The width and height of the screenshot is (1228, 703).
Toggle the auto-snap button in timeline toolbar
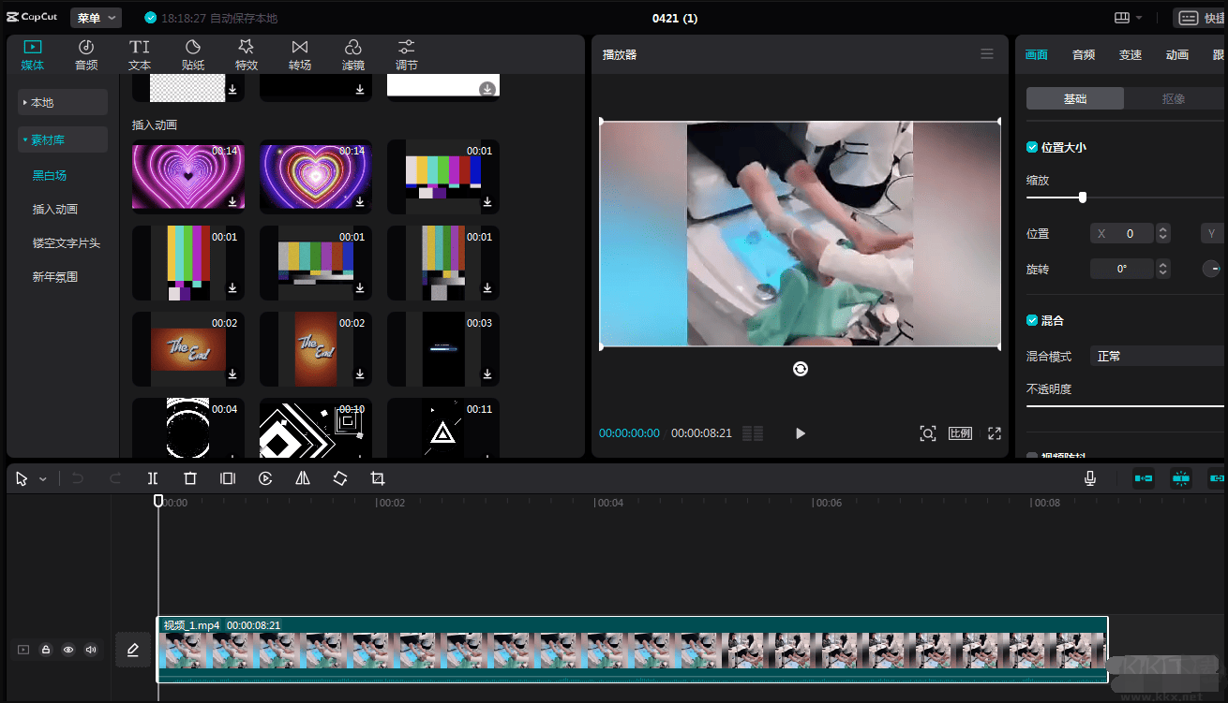1180,478
